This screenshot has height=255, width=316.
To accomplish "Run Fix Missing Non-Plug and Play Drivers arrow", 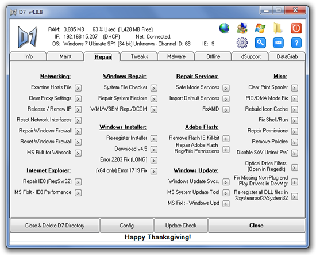I will (x=294, y=182).
